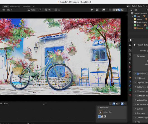
Task: Open the View Layer properties tab
Action: pos(130,59)
